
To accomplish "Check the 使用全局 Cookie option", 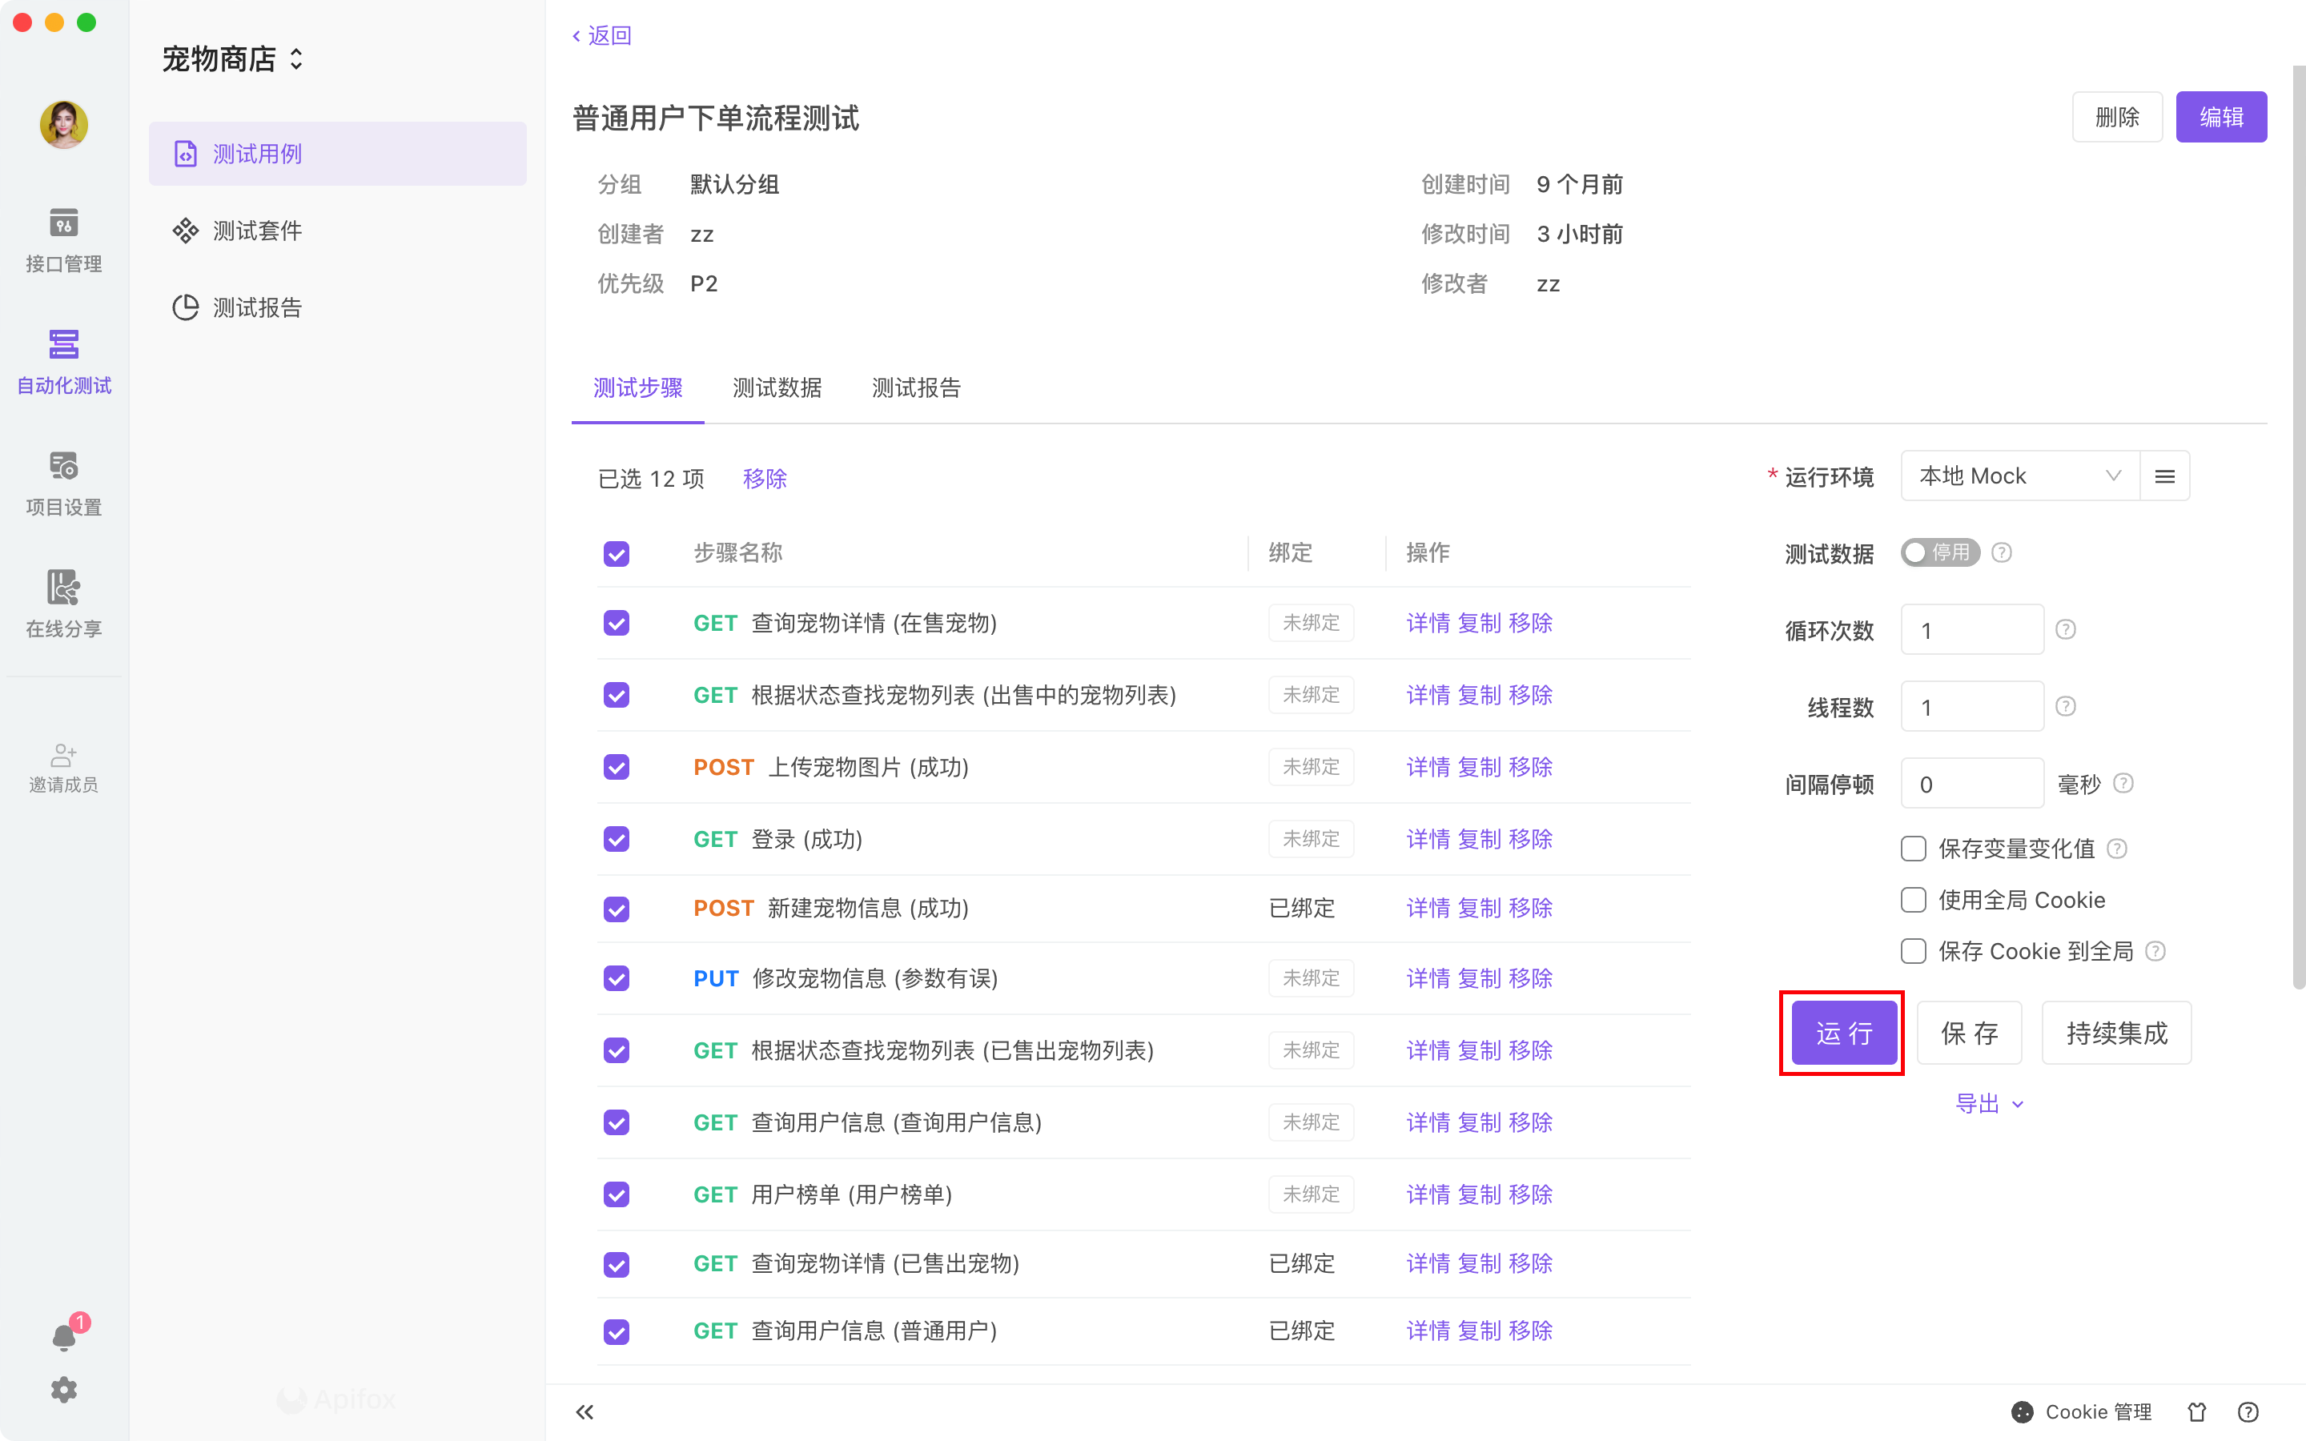I will [x=1912, y=900].
